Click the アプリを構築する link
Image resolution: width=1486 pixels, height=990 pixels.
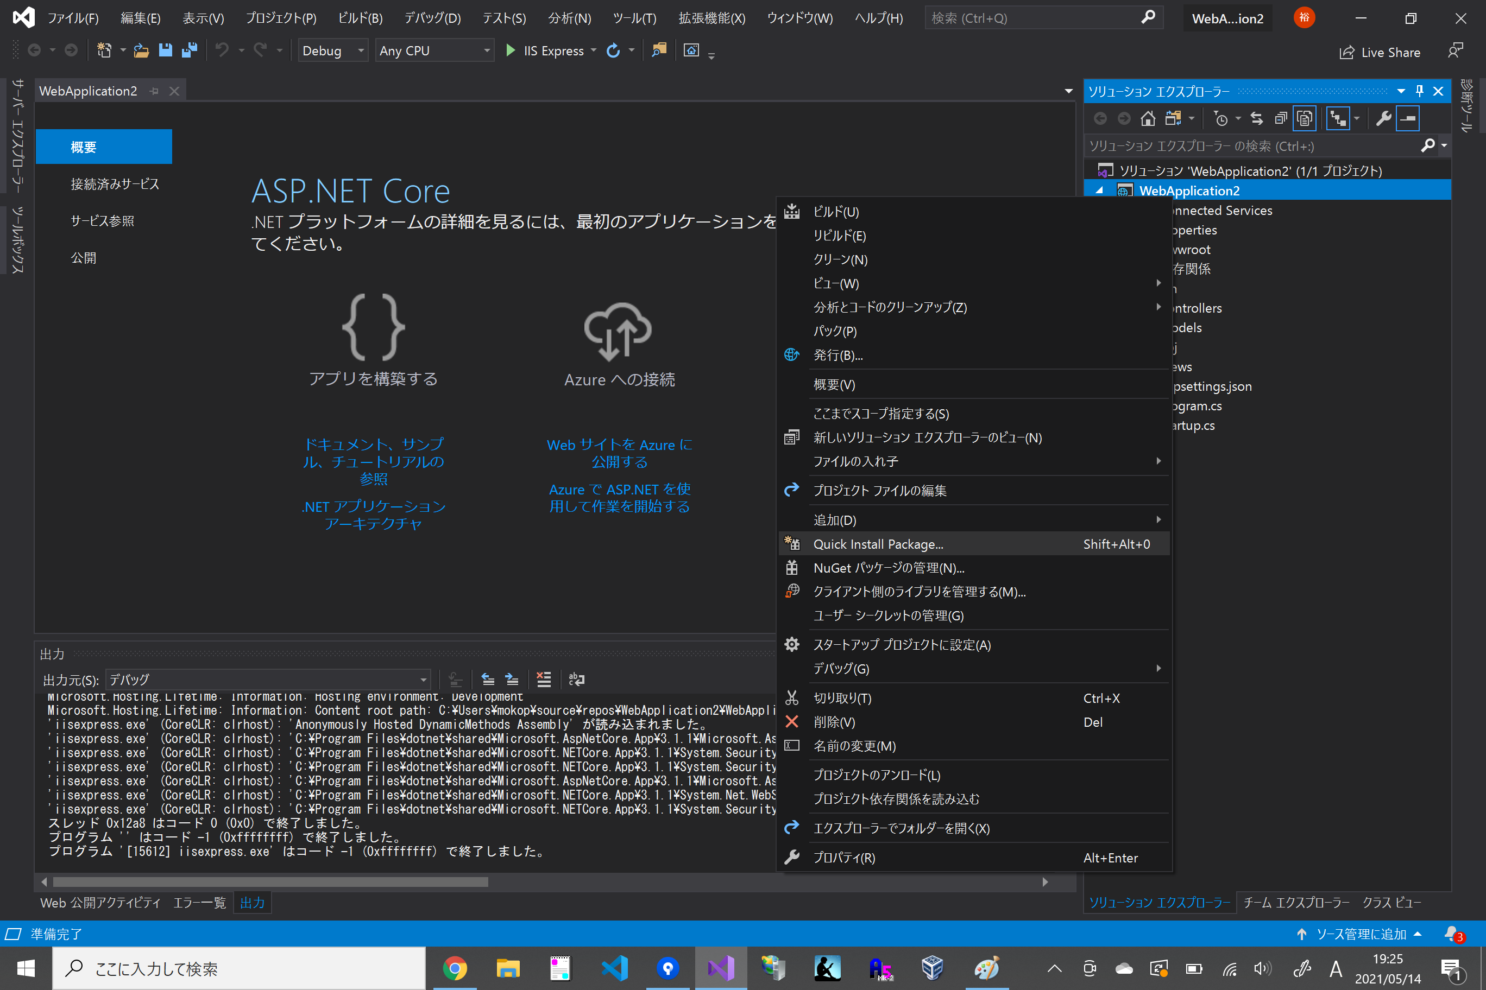(373, 379)
